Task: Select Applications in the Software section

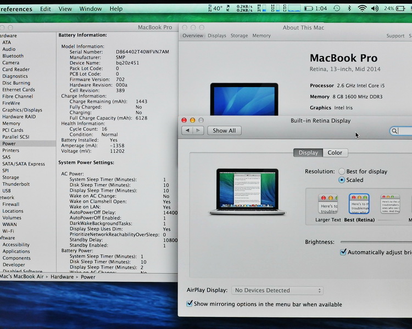Action: click(x=16, y=251)
